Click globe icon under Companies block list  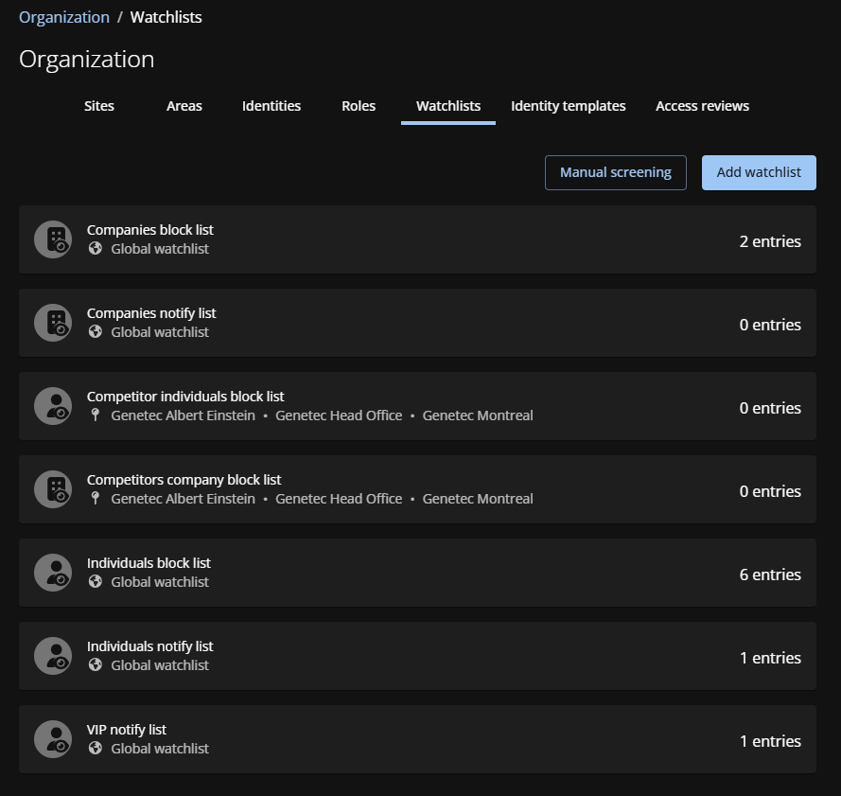point(95,249)
